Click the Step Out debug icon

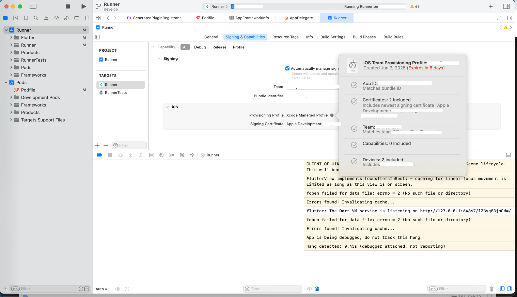141,155
